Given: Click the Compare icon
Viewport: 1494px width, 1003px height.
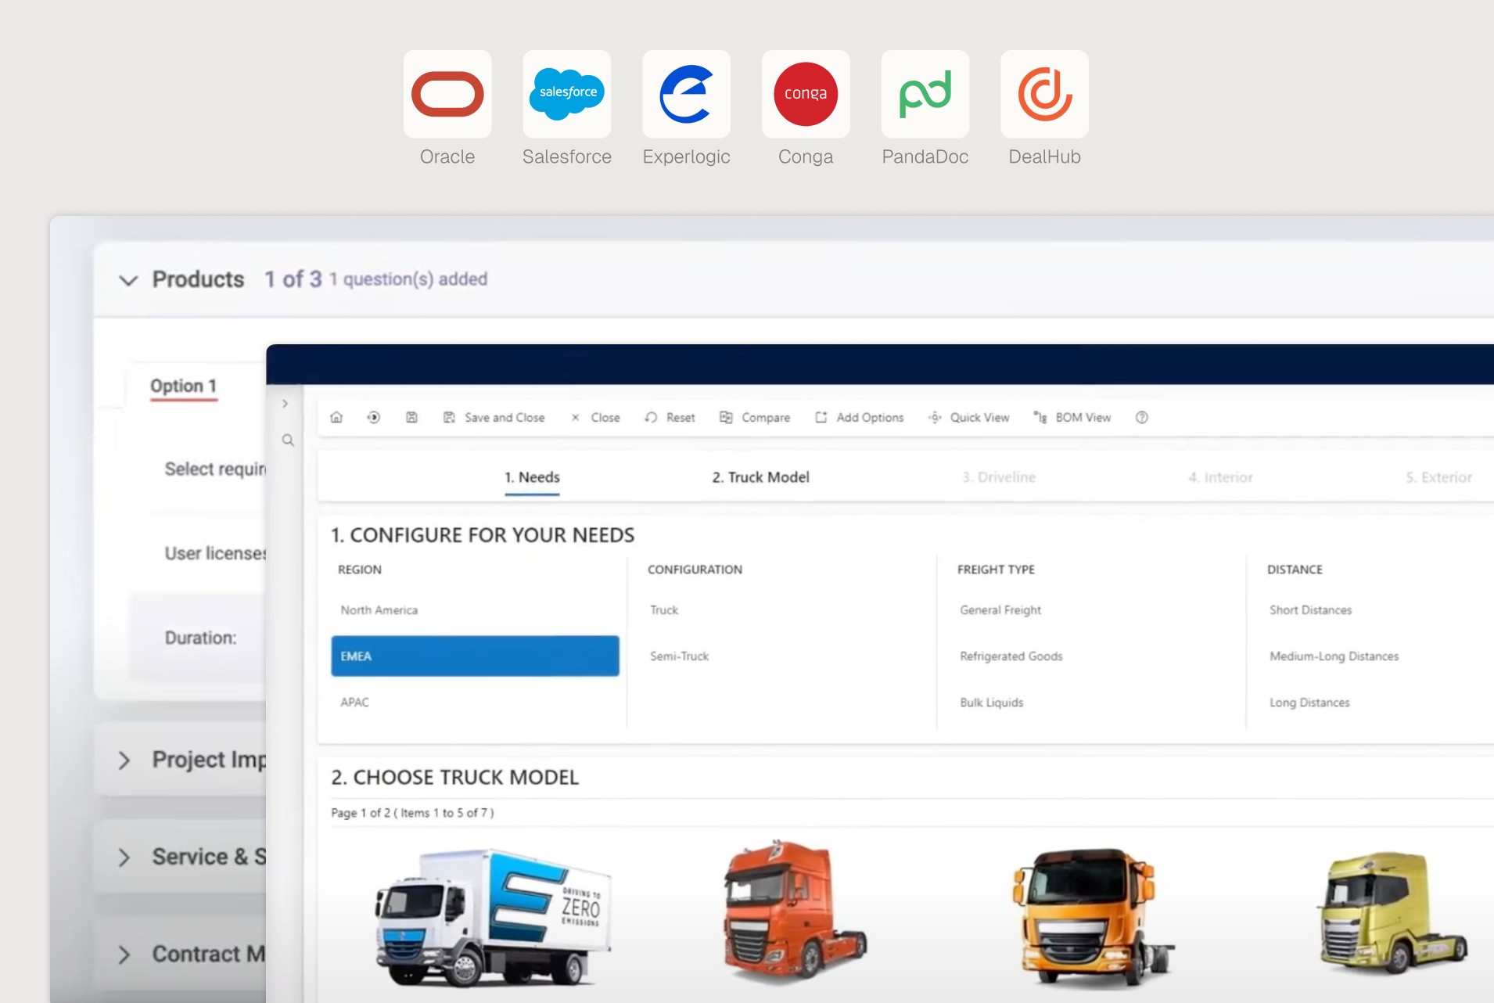Looking at the screenshot, I should 726,418.
